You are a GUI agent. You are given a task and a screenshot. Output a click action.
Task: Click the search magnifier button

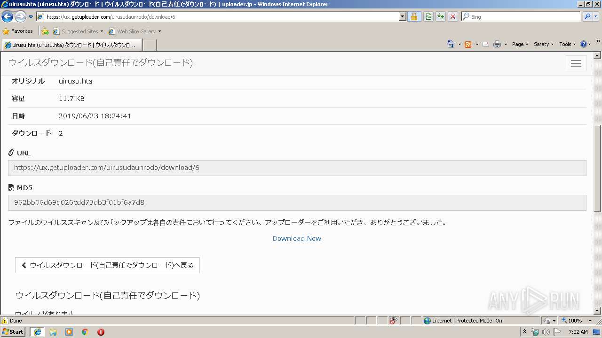tap(587, 17)
